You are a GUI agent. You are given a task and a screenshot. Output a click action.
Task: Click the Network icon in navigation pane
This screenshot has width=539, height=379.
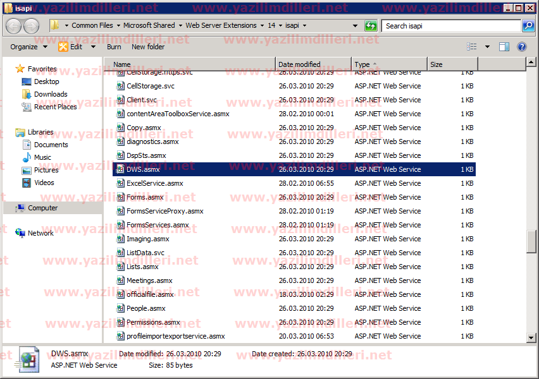(x=20, y=233)
